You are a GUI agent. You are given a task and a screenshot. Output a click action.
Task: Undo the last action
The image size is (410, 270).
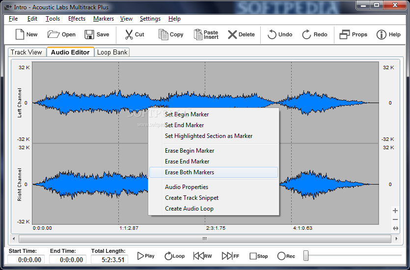[279, 34]
